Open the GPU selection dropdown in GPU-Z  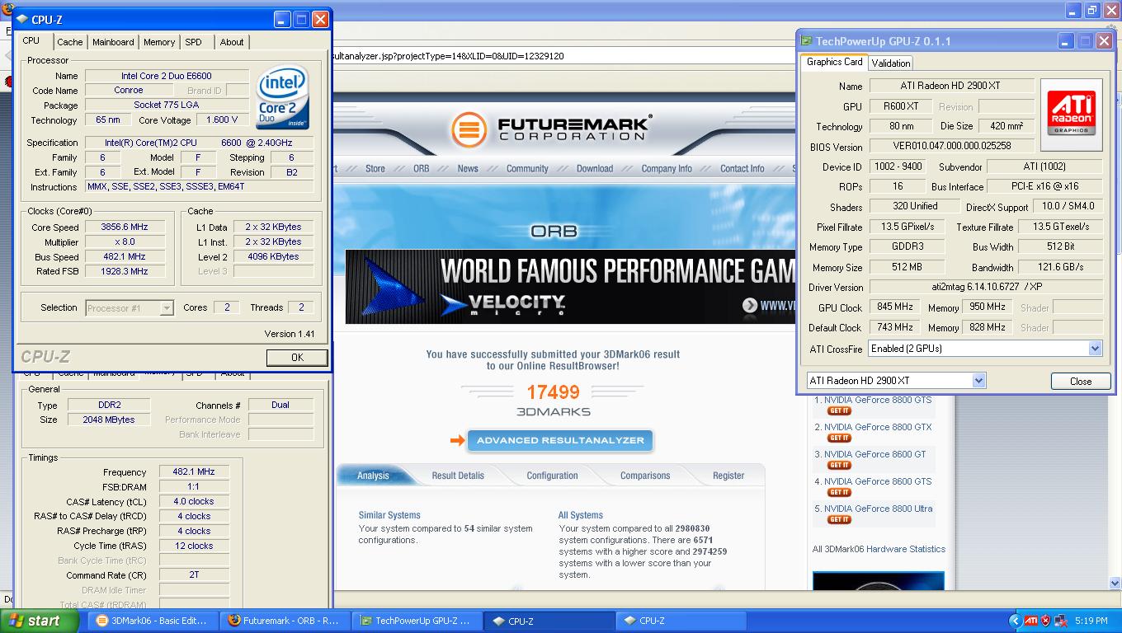(x=978, y=380)
